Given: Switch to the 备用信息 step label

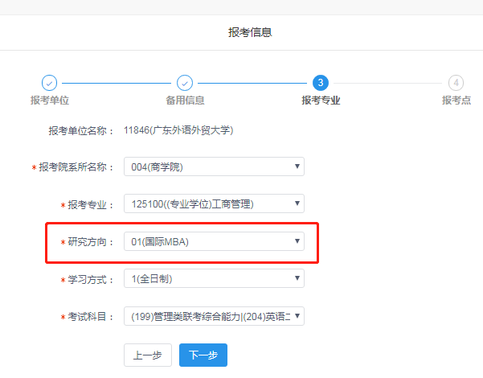Looking at the screenshot, I should tap(185, 101).
